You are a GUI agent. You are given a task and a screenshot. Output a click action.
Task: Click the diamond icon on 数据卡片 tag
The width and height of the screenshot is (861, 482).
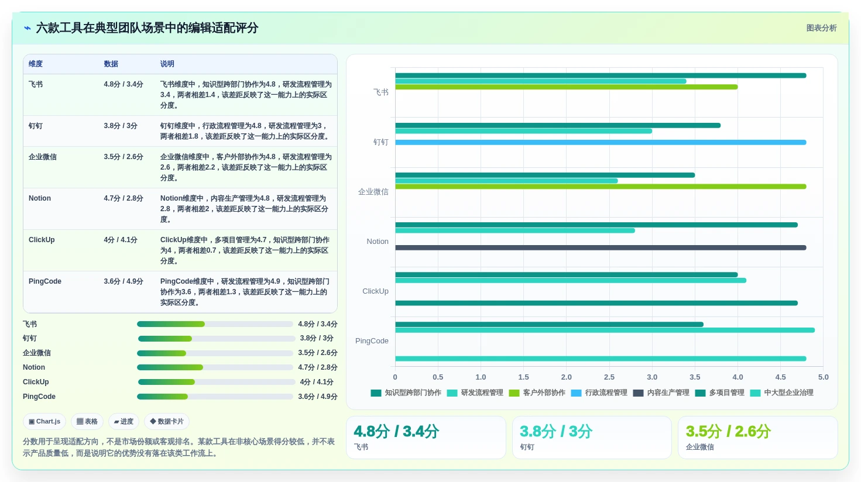pyautogui.click(x=153, y=421)
